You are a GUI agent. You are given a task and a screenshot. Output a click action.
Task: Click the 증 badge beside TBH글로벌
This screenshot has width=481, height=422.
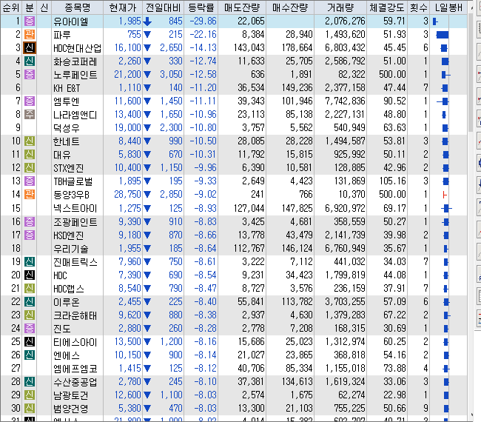point(30,181)
